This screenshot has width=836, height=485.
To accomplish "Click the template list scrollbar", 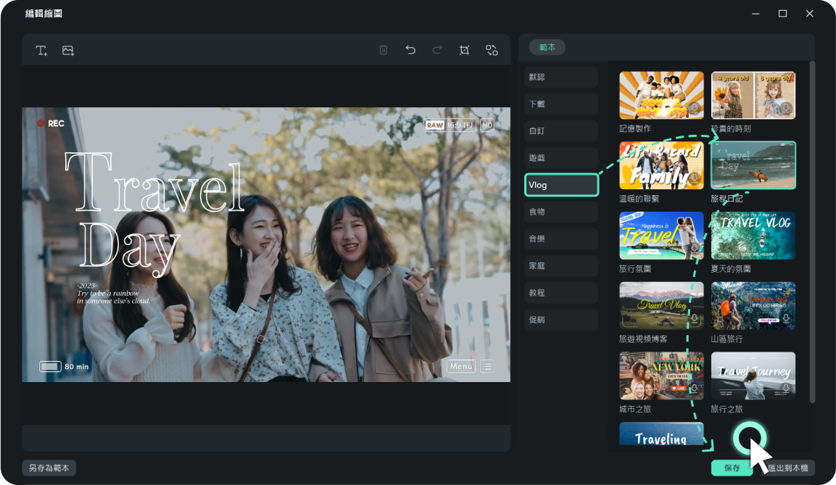I will coord(812,232).
